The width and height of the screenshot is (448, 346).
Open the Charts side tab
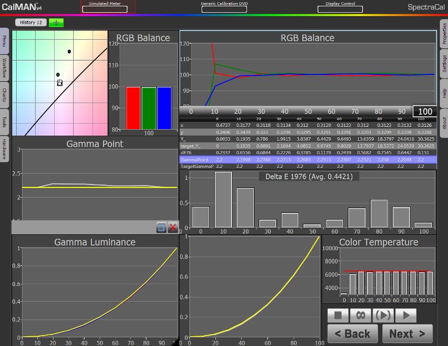[x=5, y=95]
